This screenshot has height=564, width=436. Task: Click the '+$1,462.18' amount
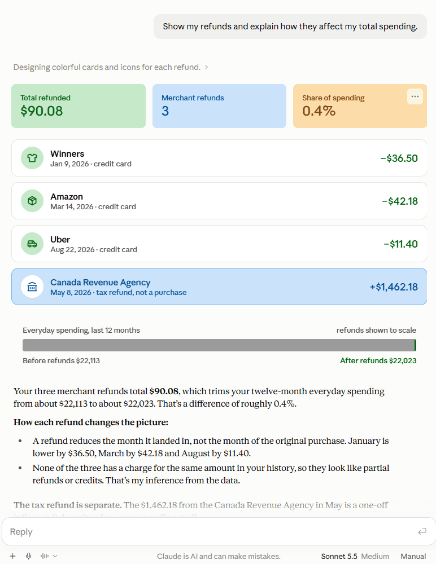tap(394, 287)
